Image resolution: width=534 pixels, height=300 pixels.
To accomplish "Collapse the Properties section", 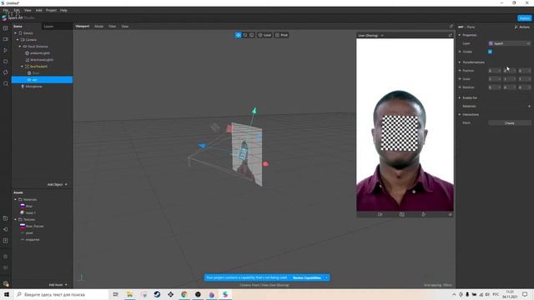I will (460, 35).
